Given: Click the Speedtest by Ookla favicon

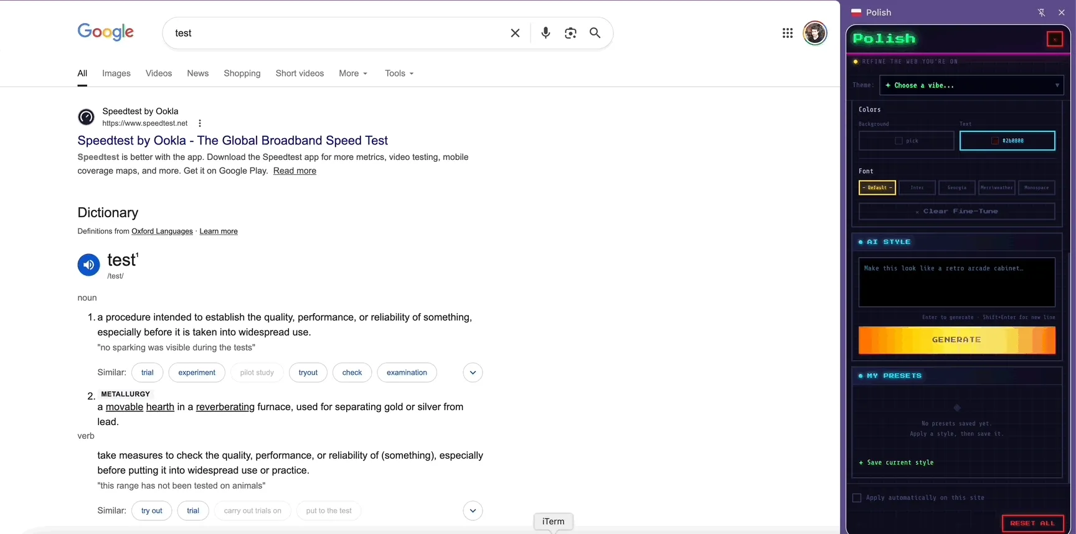Looking at the screenshot, I should point(86,116).
